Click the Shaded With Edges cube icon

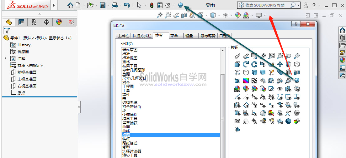[x=254, y=72]
